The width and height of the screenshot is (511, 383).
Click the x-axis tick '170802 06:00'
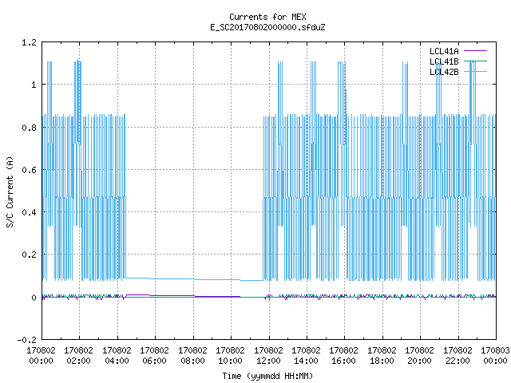(x=154, y=356)
